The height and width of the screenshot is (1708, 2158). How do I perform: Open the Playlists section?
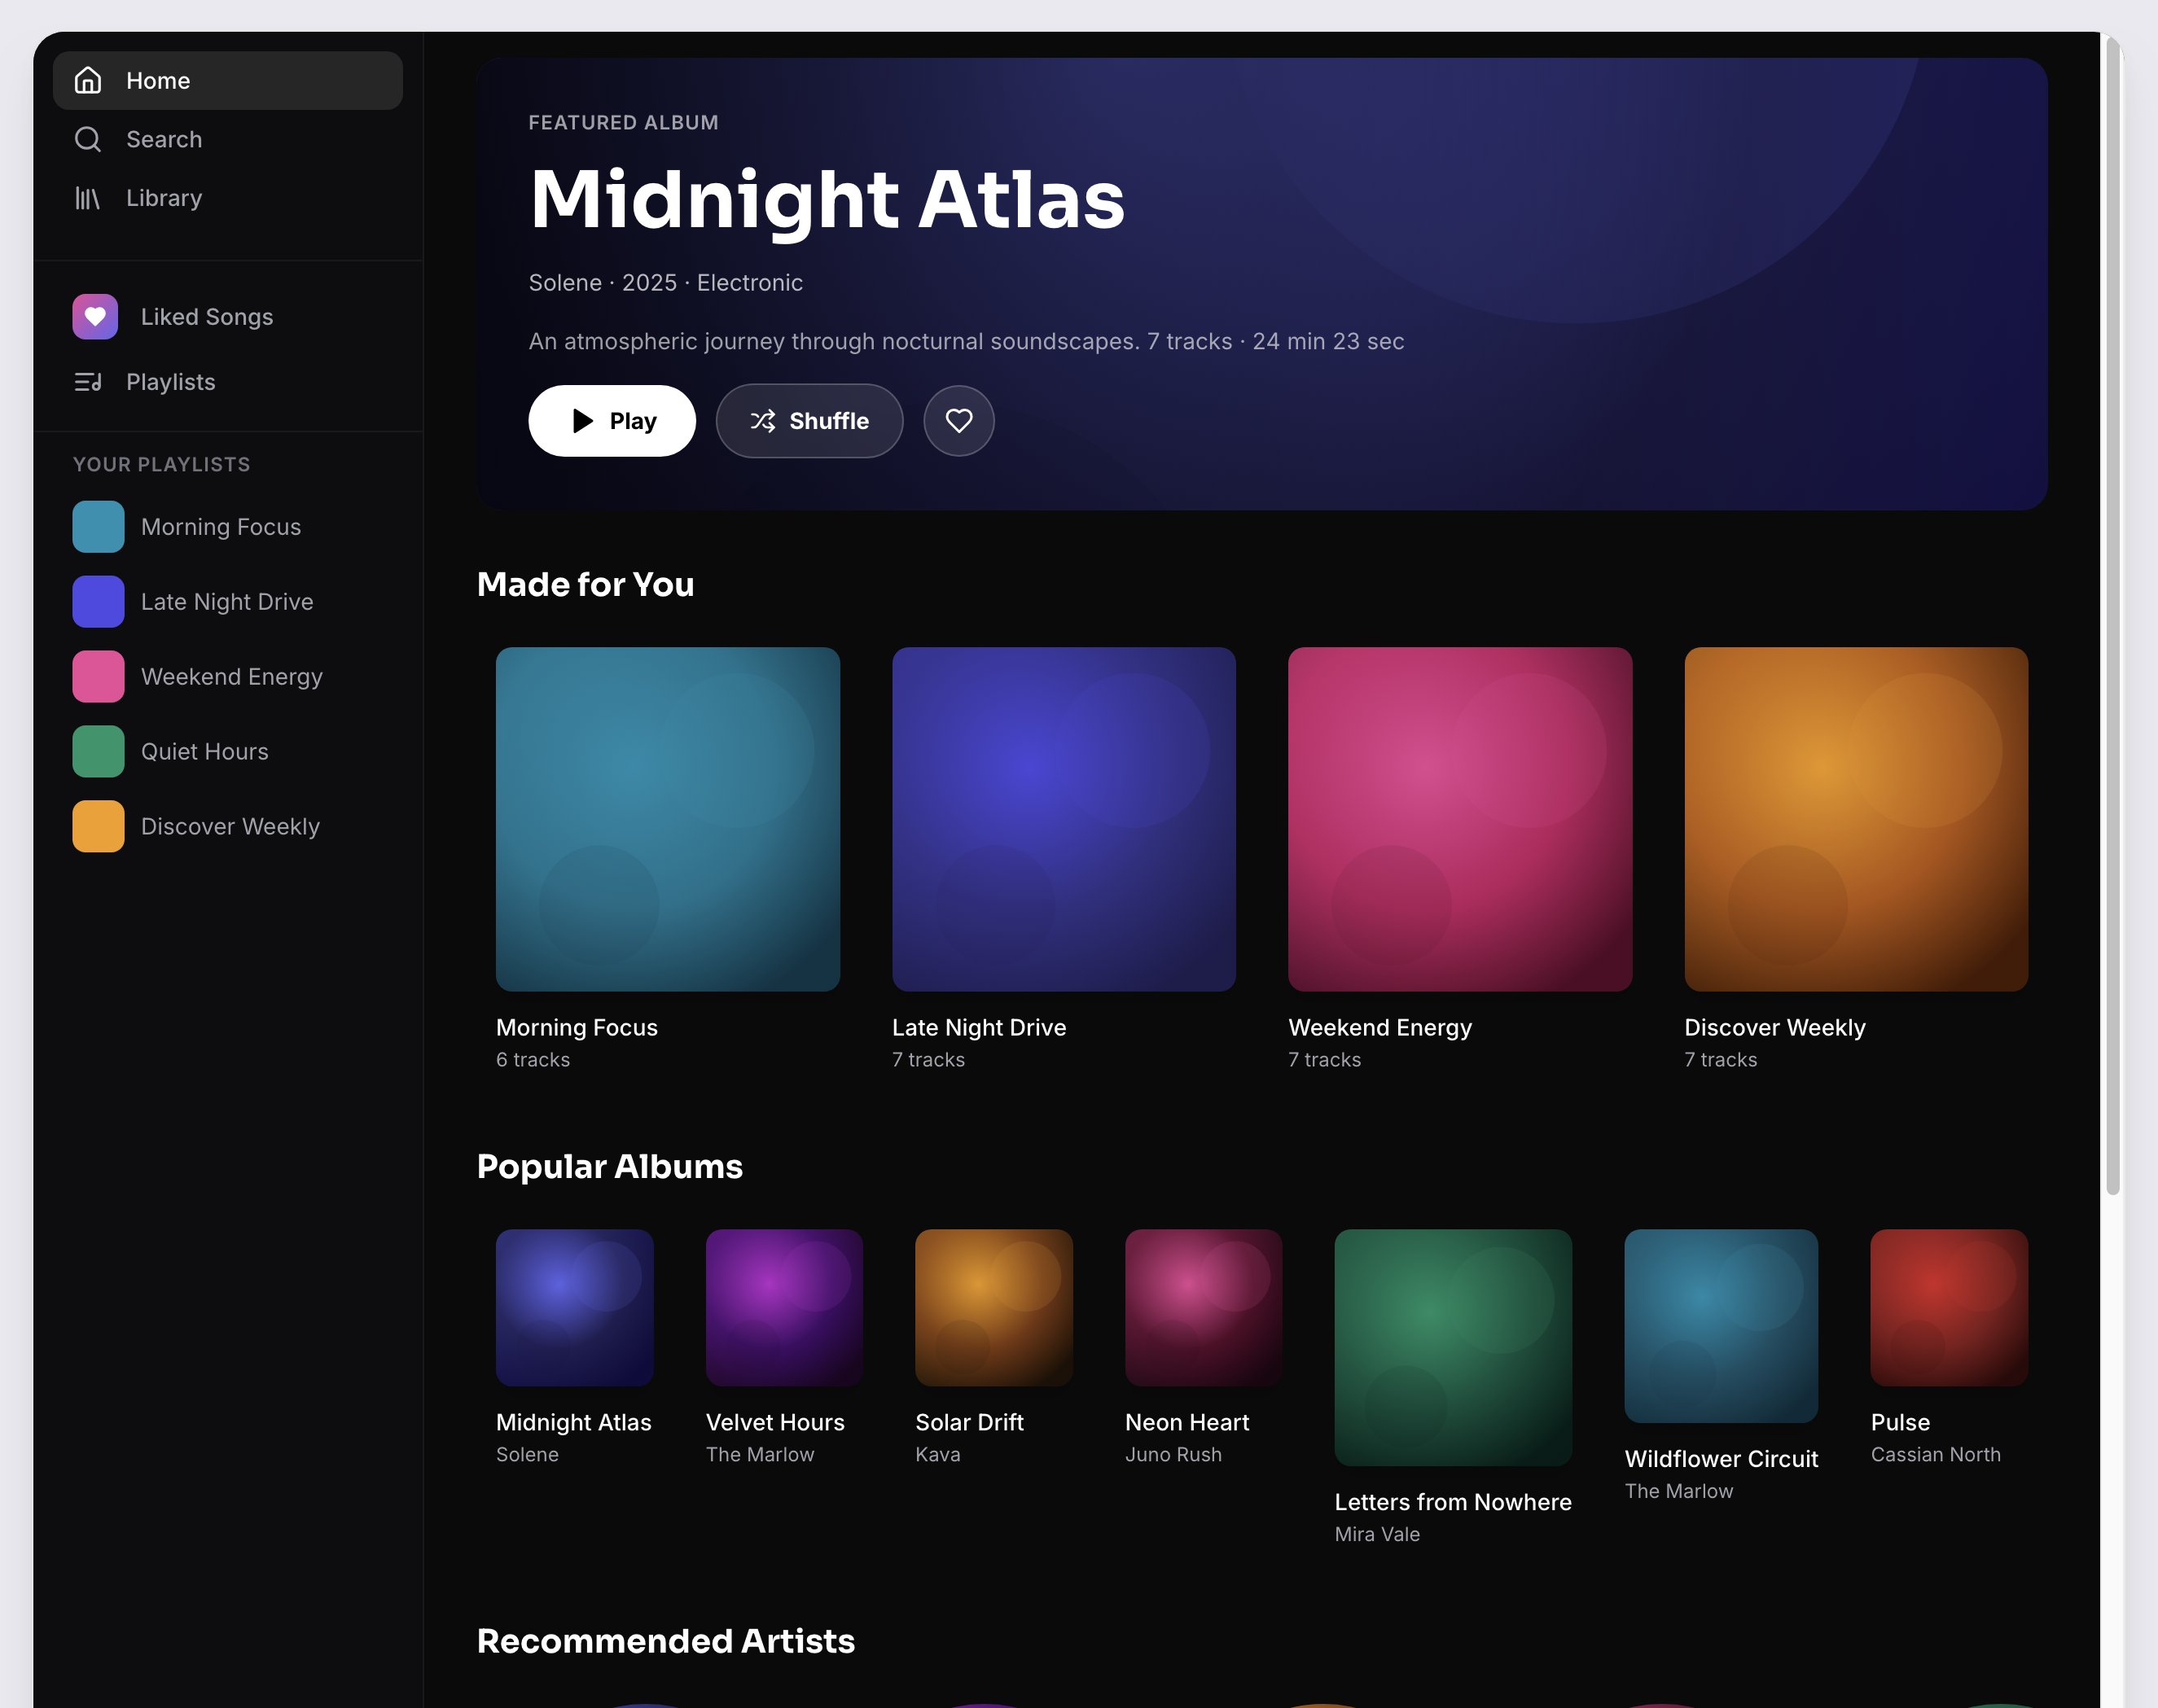pyautogui.click(x=227, y=382)
